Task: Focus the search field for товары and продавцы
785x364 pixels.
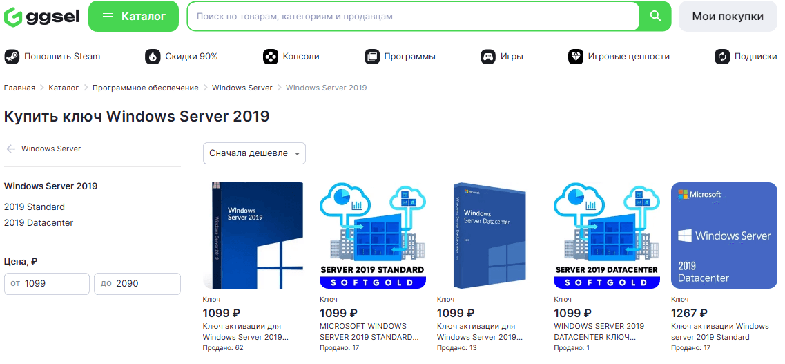Action: (413, 16)
